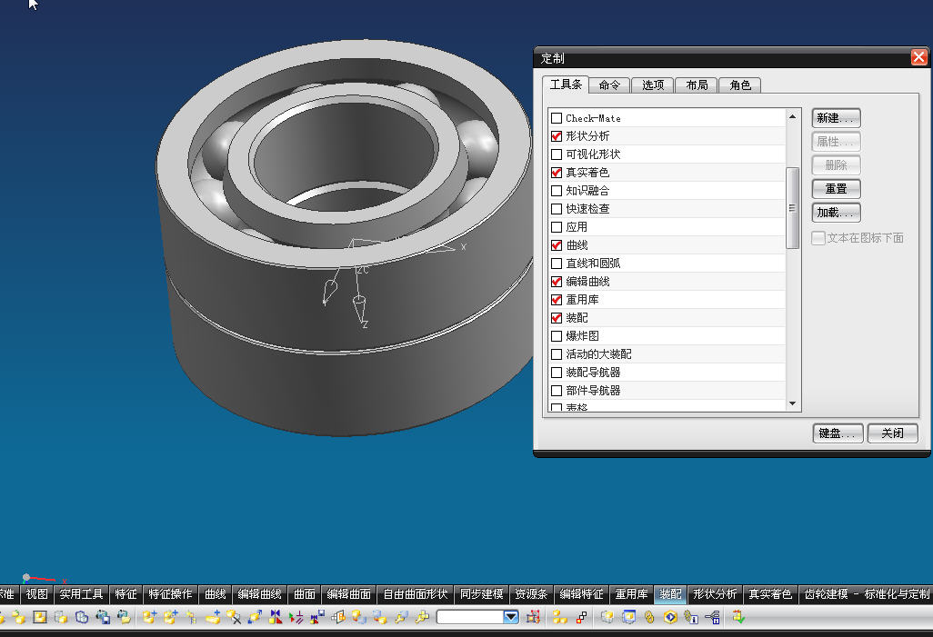The image size is (933, 637).
Task: Uncheck the 形状分析 toolbar checkbox
Action: point(557,136)
